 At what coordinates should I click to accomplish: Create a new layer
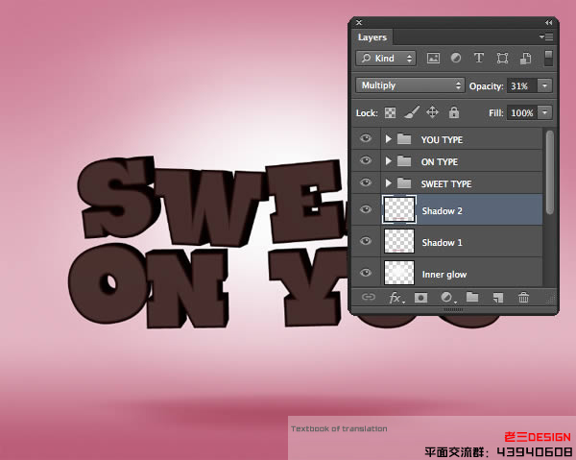(497, 298)
